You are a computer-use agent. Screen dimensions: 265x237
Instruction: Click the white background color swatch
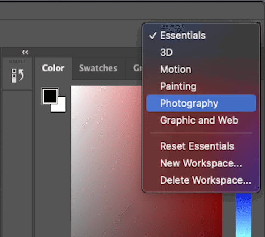click(x=61, y=106)
